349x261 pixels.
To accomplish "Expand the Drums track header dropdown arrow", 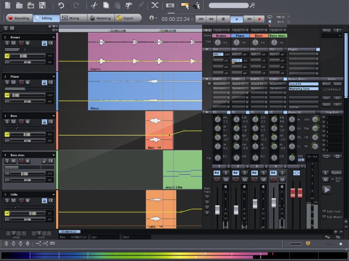I will tap(54, 37).
